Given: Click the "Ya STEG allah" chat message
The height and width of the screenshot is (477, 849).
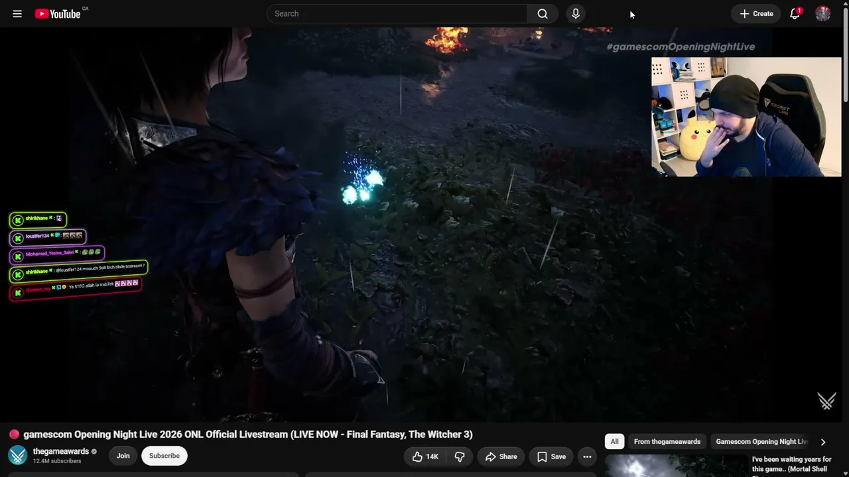Looking at the screenshot, I should pyautogui.click(x=76, y=289).
